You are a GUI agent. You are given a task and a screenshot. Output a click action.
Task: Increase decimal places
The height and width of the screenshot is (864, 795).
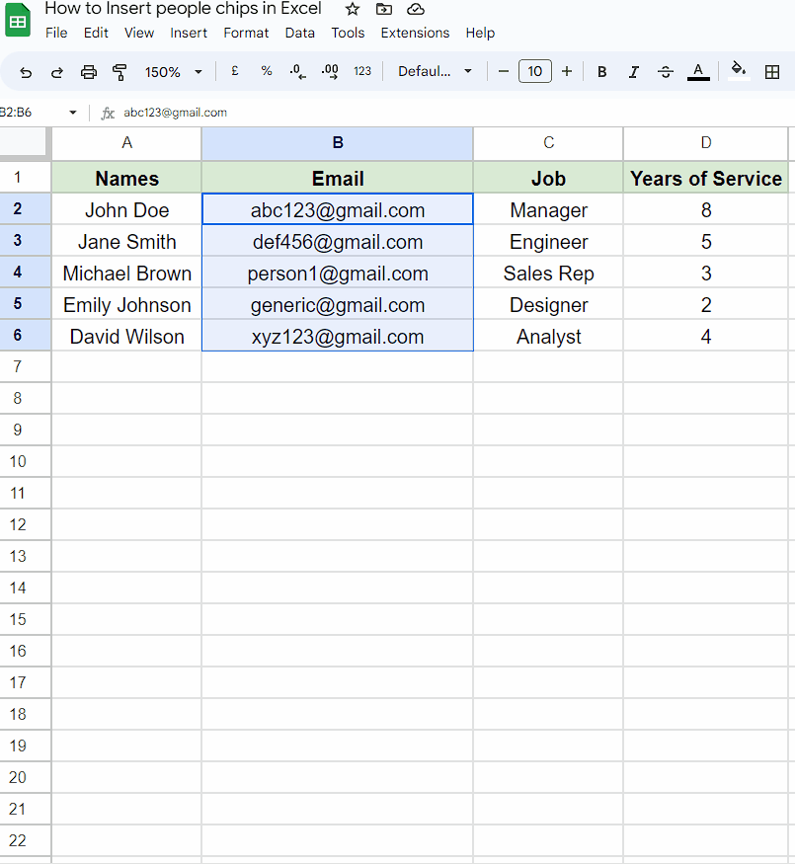tap(329, 71)
